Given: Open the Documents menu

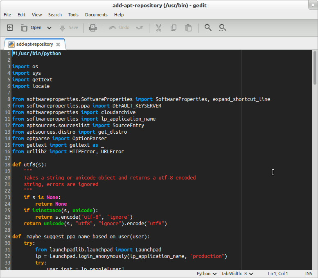Looking at the screenshot, I should (x=96, y=15).
